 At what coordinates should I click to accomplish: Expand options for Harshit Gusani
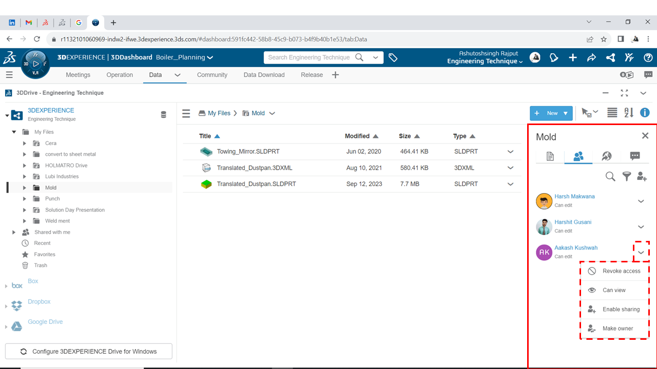coord(641,227)
